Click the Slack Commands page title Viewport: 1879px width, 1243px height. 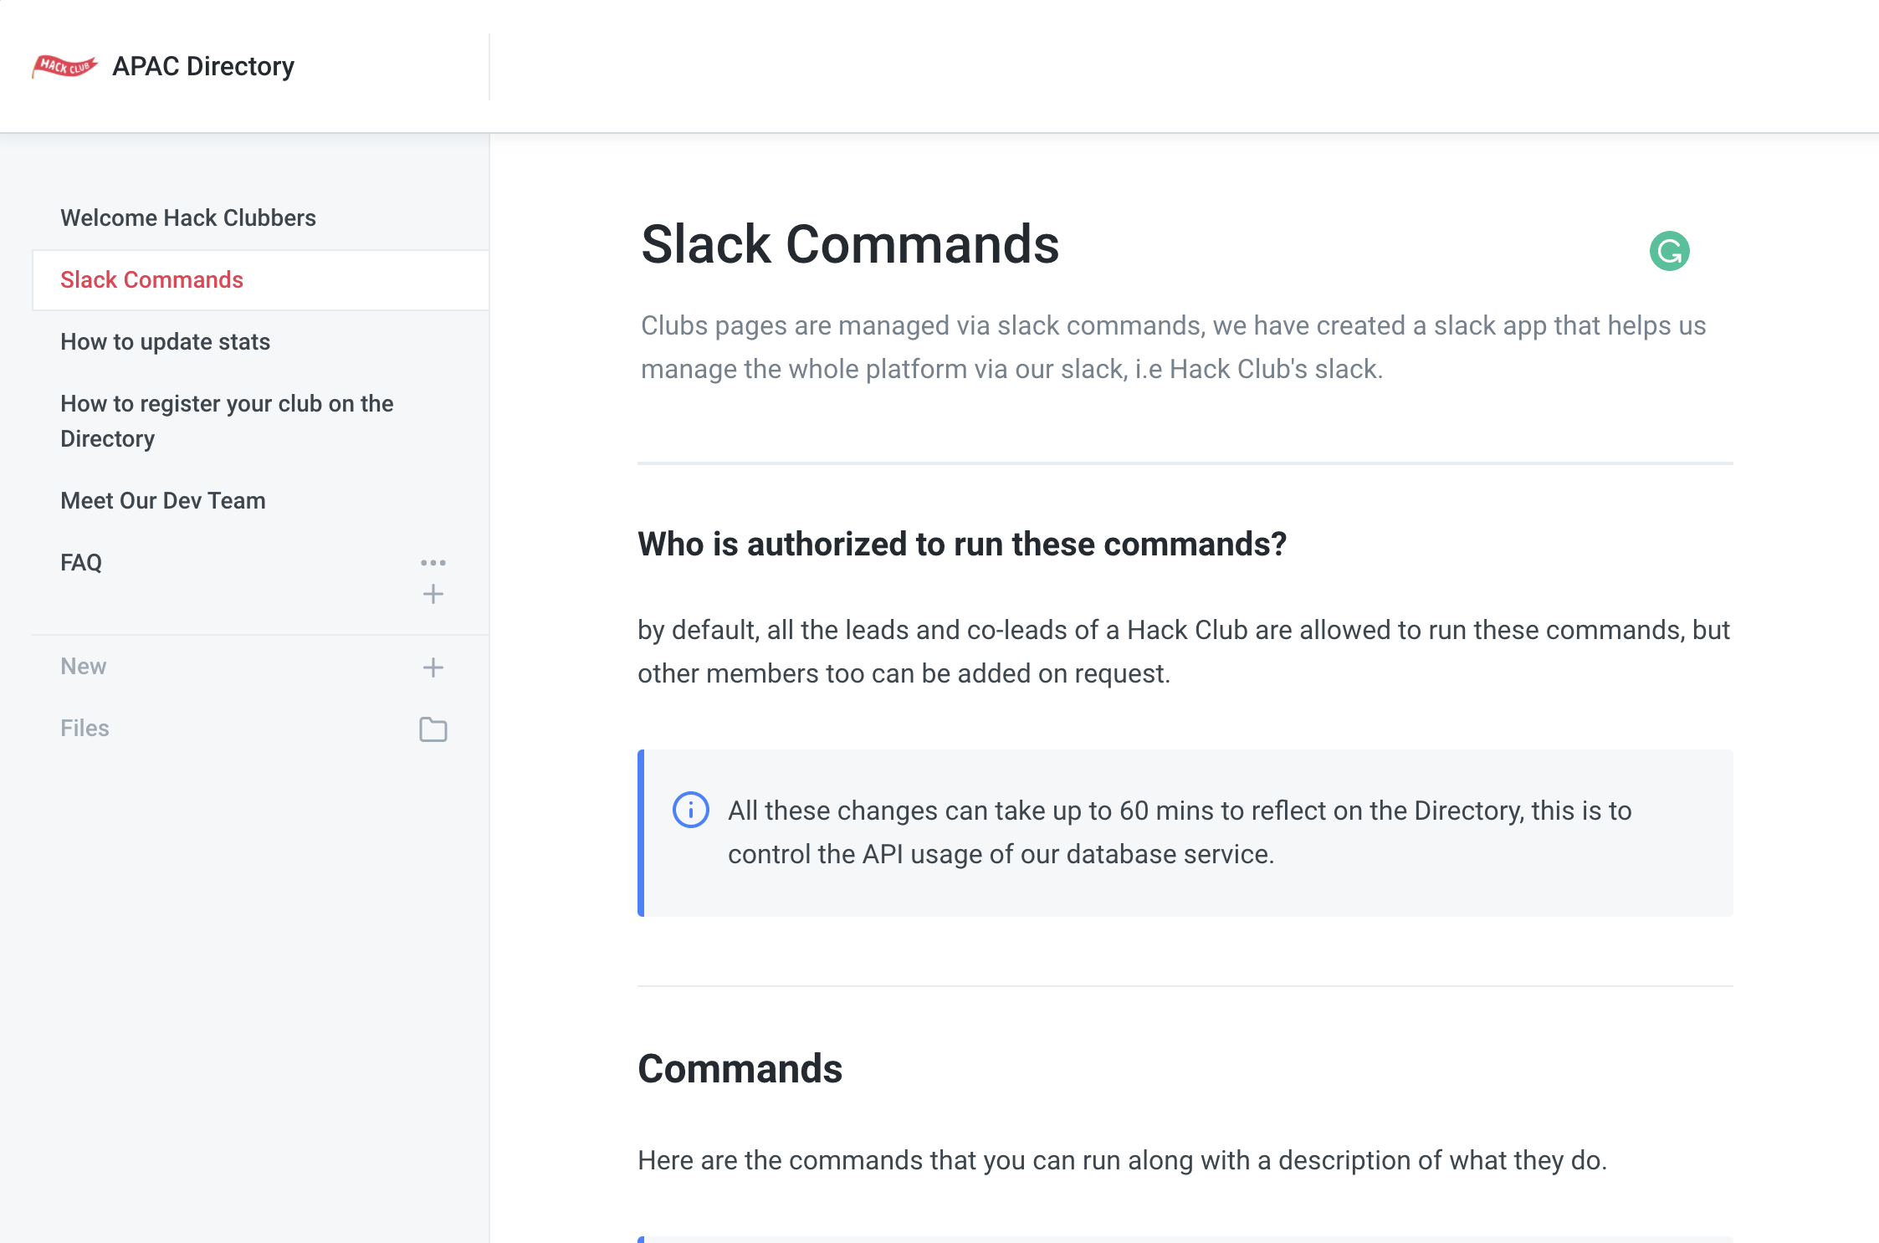pos(850,244)
